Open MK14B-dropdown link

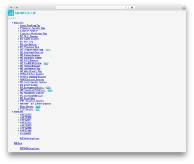(30, 148)
